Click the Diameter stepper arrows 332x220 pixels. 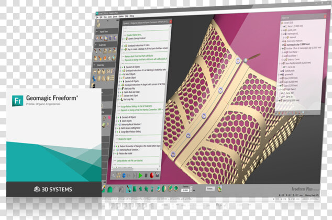191,190
